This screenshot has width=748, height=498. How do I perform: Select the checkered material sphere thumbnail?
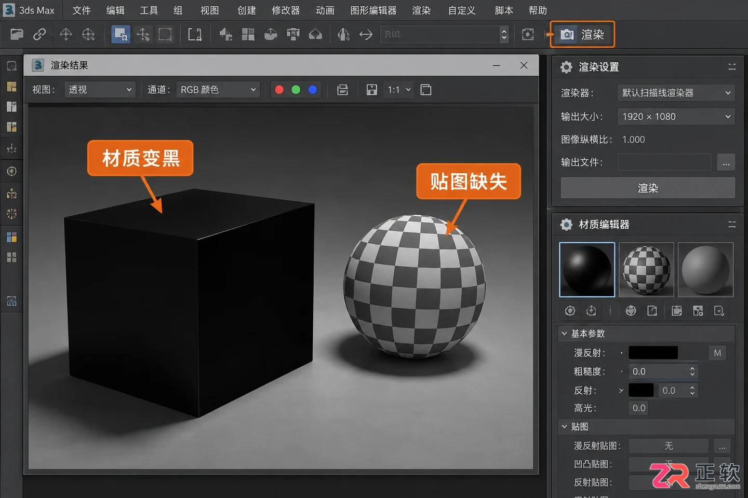click(x=647, y=270)
